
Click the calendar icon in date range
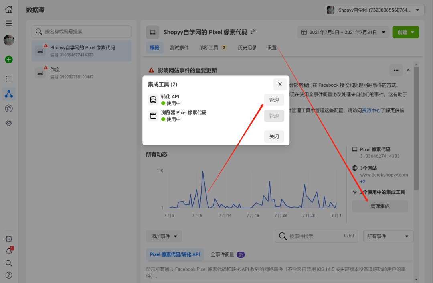click(304, 32)
